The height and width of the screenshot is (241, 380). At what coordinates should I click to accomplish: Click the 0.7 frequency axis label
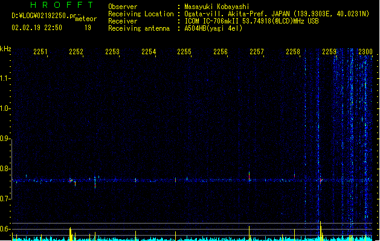click(x=5, y=199)
